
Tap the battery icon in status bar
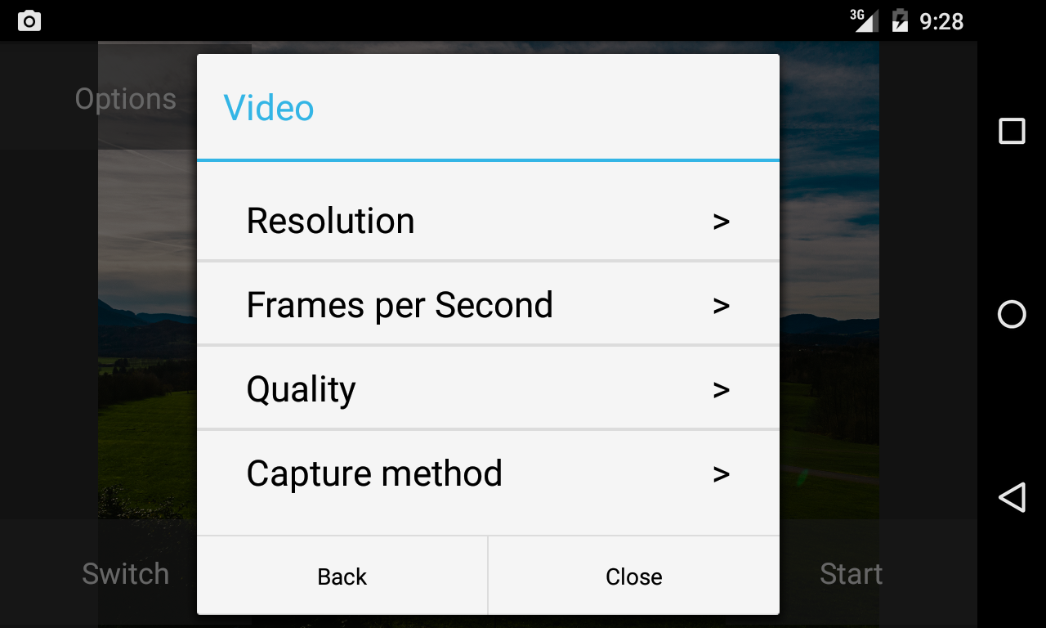pyautogui.click(x=900, y=20)
